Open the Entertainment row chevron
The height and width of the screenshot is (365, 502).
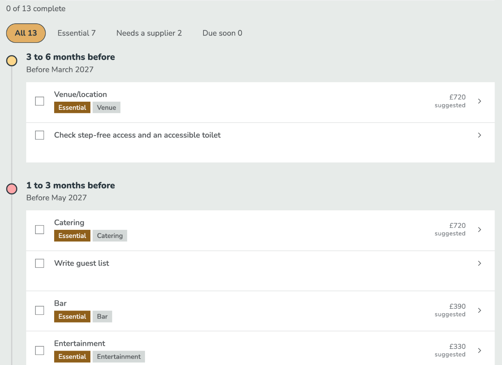tap(479, 351)
